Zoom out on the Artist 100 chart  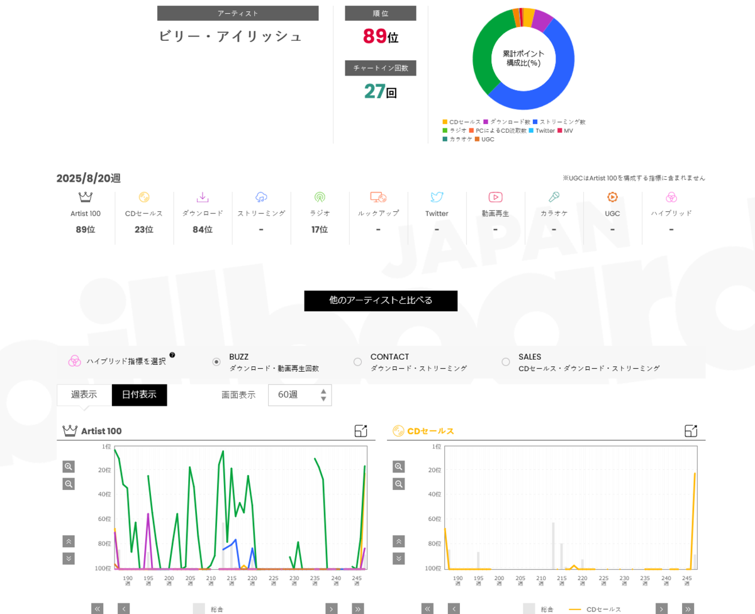pos(69,484)
